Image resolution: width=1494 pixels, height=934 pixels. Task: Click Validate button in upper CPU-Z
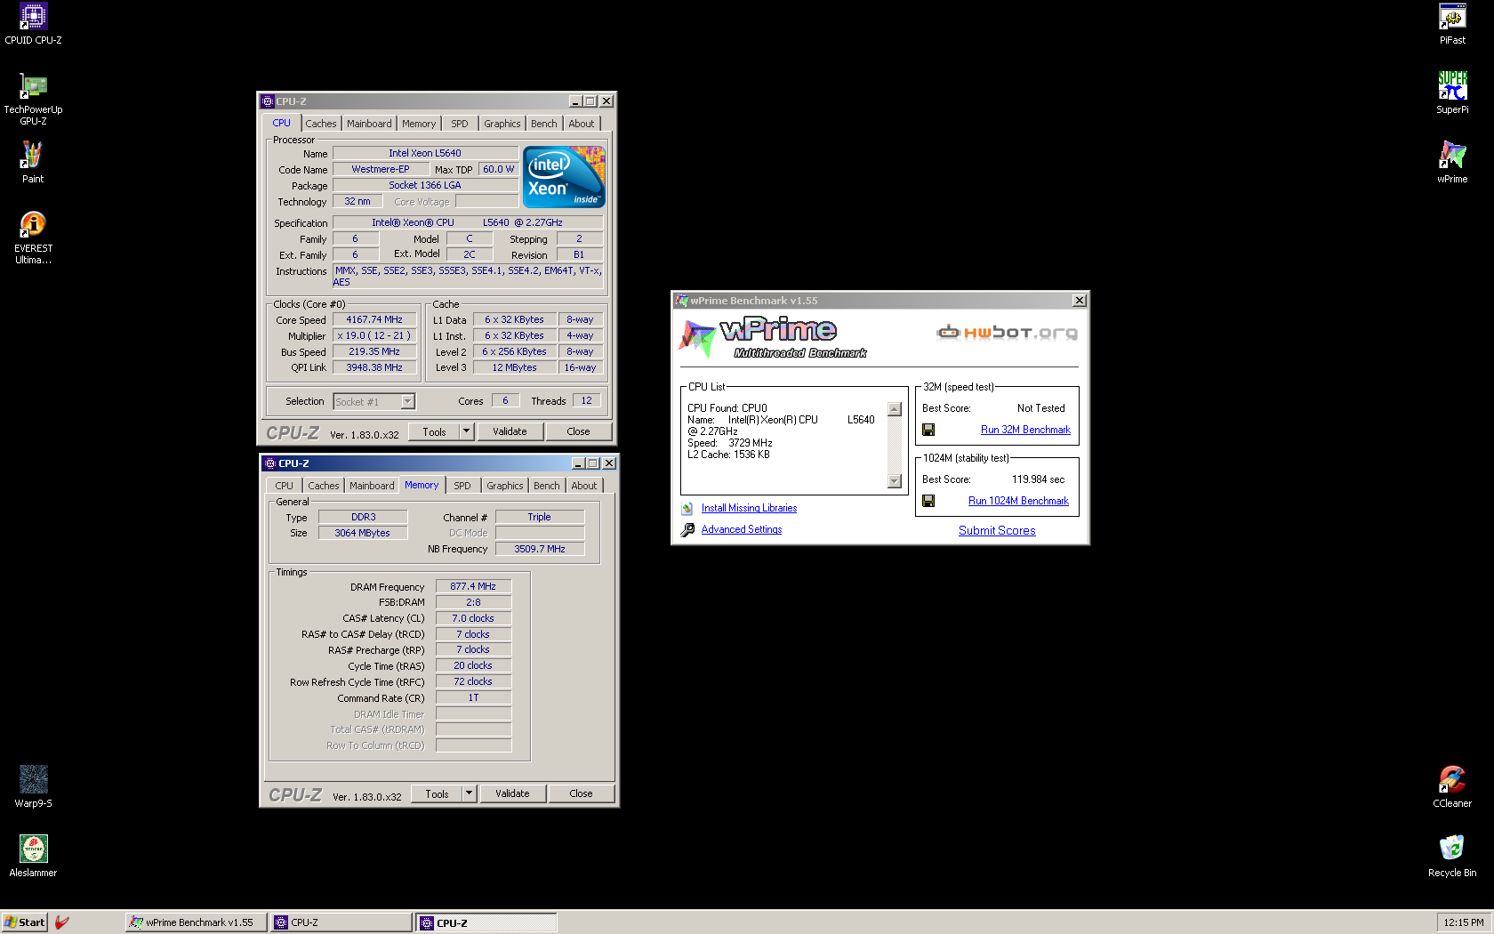[510, 431]
